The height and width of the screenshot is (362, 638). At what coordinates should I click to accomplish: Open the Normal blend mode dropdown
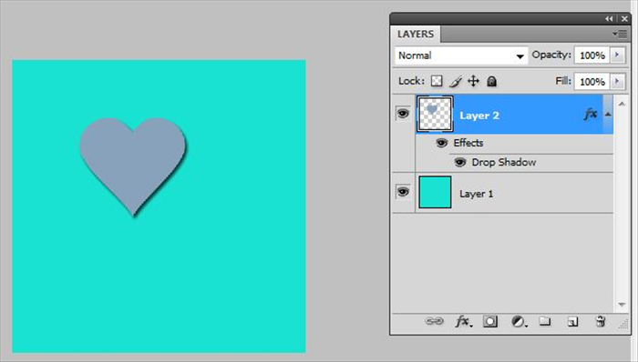[461, 55]
